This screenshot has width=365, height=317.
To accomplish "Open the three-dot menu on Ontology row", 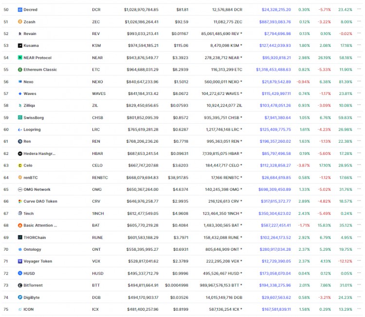I will pos(359,248).
